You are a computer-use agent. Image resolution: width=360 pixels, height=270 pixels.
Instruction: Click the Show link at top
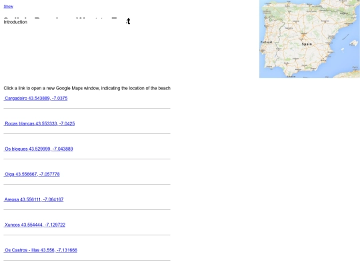(8, 7)
